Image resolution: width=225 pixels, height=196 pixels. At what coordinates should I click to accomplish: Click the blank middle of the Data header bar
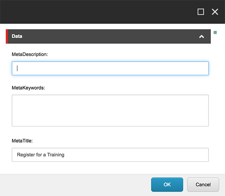(x=109, y=37)
